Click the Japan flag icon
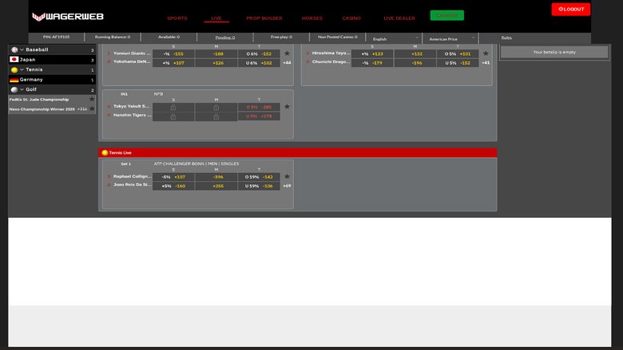The height and width of the screenshot is (350, 623). point(14,59)
